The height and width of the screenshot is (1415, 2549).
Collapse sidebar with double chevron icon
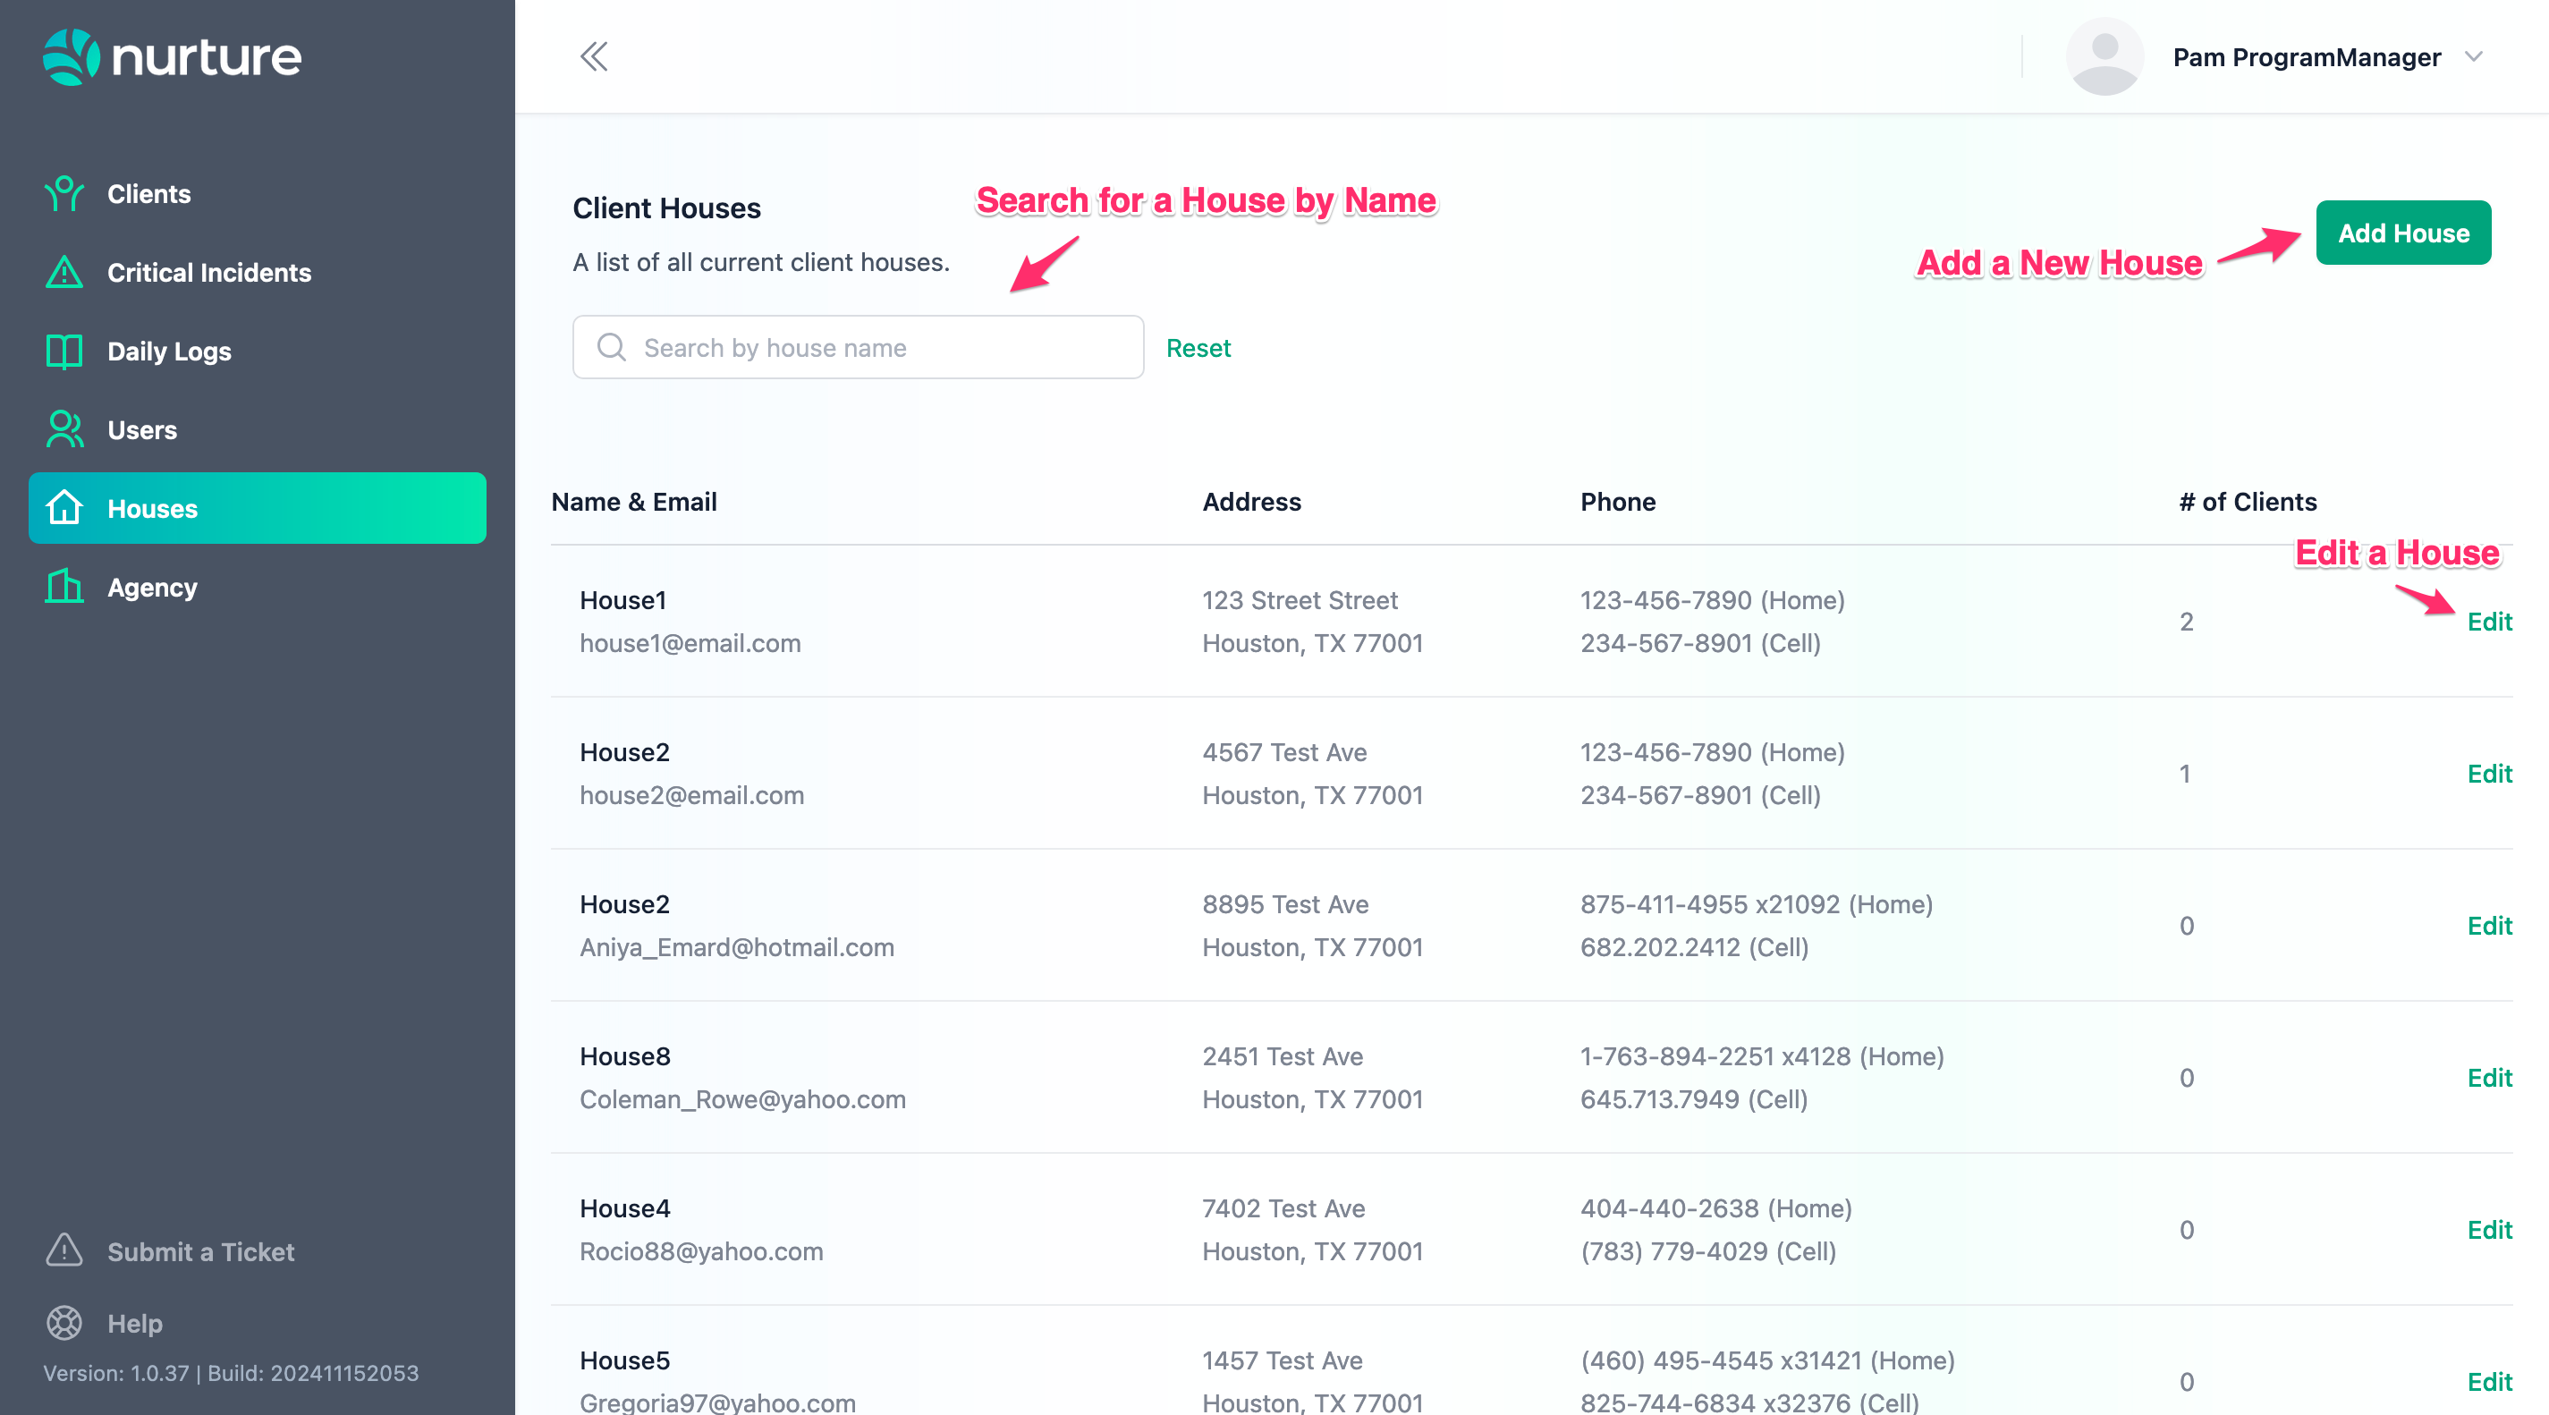point(594,56)
